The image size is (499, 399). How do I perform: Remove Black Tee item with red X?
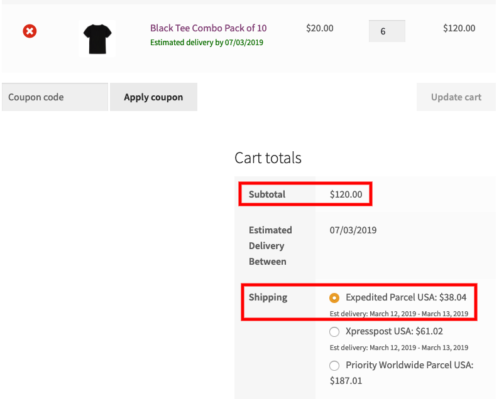tap(30, 30)
